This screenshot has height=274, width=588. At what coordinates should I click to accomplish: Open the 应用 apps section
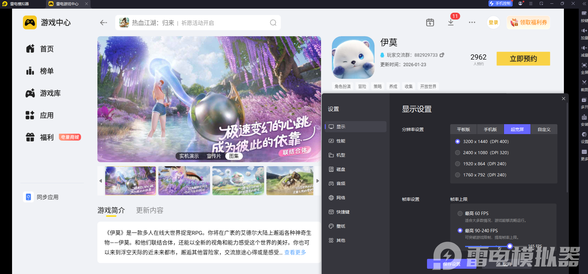pos(40,116)
